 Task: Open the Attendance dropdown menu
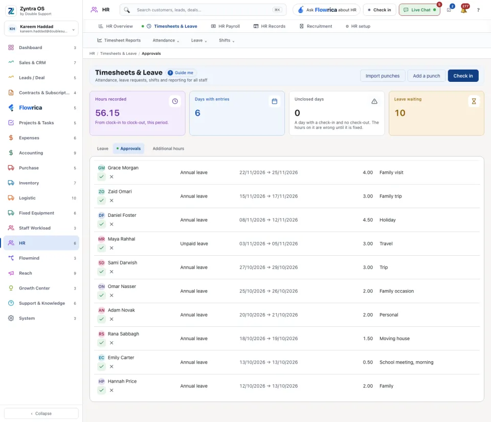pos(166,40)
